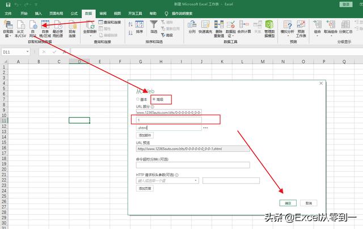Open the 全部刷新 dropdown arrow
Image resolution: width=363 pixels, height=229 pixels.
tap(90, 36)
